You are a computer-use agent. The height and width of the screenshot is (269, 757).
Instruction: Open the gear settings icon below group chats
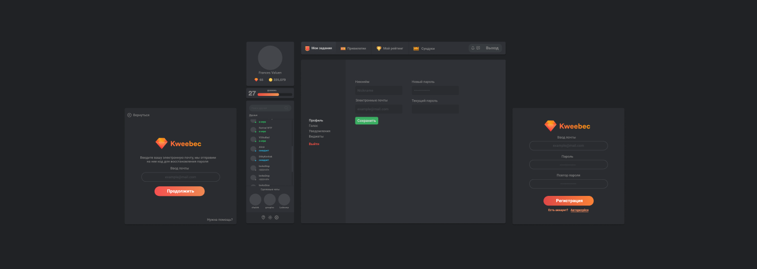277,217
